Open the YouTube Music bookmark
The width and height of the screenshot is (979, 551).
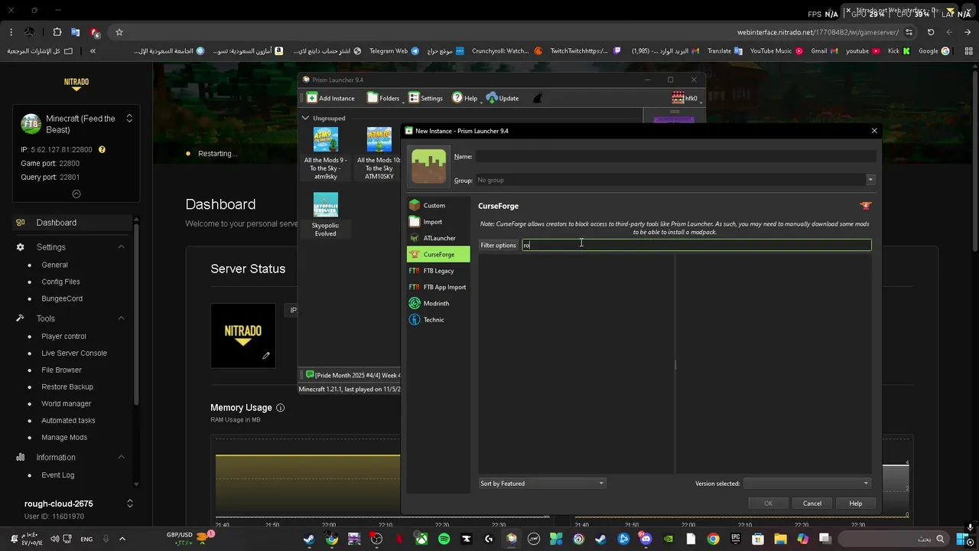776,51
